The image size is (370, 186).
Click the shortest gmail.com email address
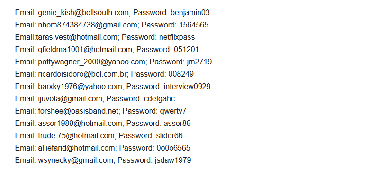(x=70, y=98)
